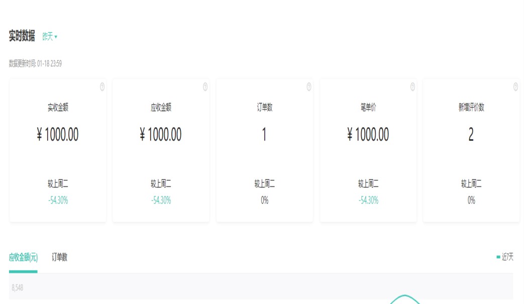Click -54.30% change under 笔单价
The height and width of the screenshot is (304, 524).
click(x=368, y=200)
